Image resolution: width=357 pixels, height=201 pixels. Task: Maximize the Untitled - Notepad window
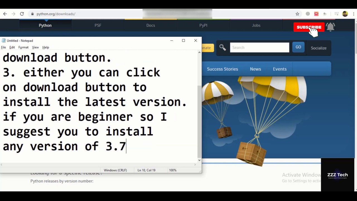184,40
